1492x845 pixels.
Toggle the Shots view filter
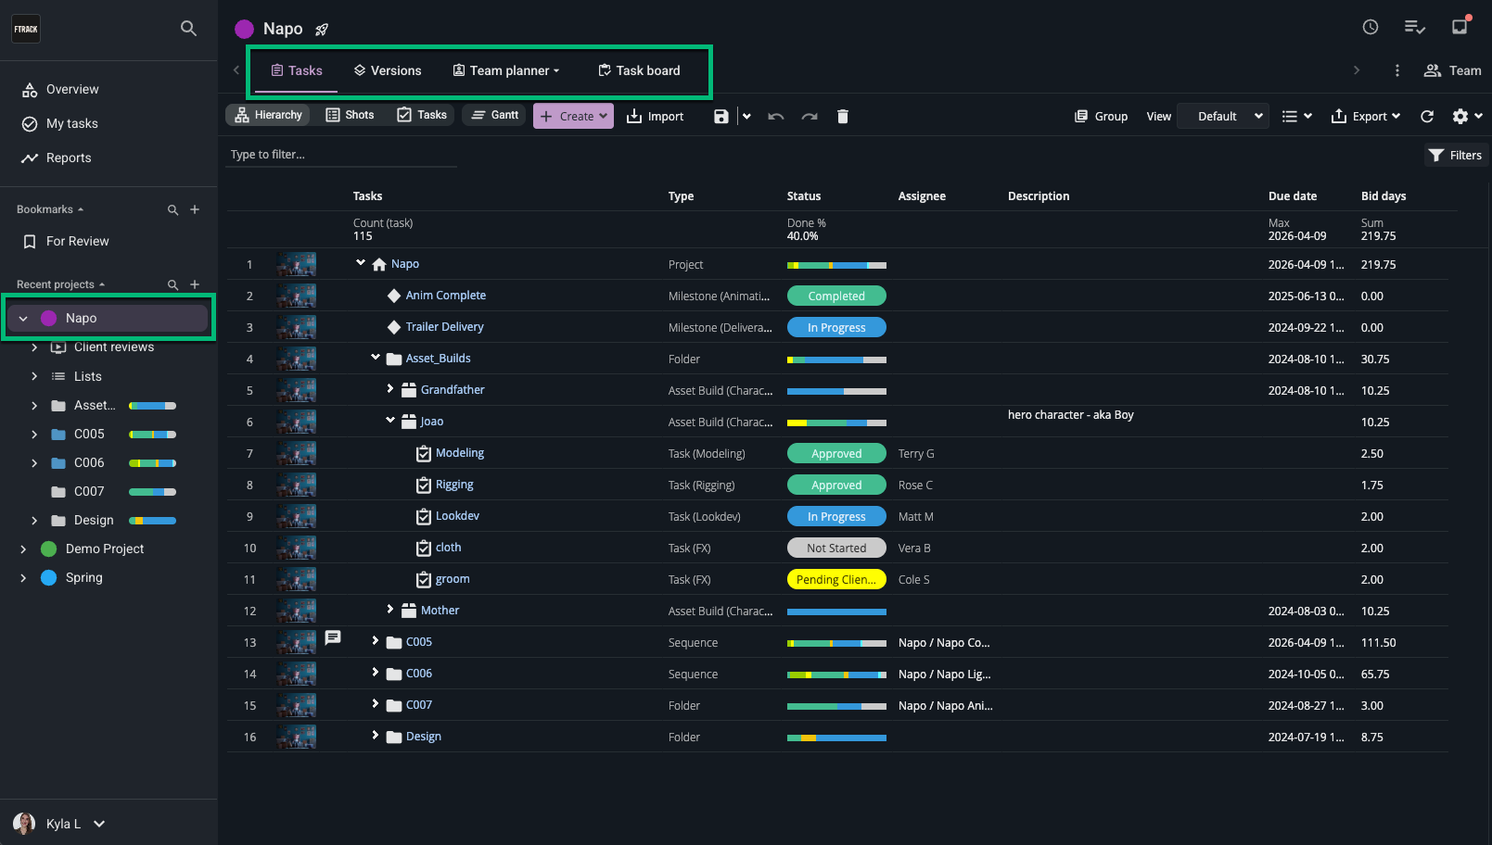[x=350, y=115]
